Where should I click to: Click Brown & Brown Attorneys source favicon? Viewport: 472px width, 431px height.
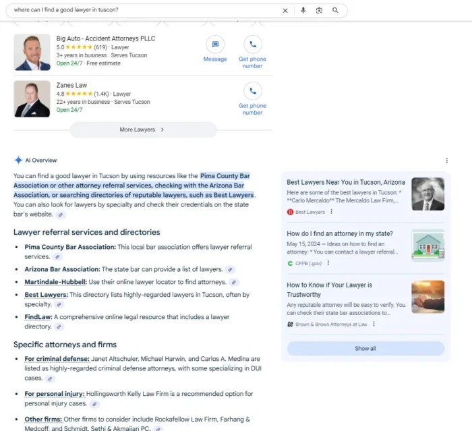(290, 324)
